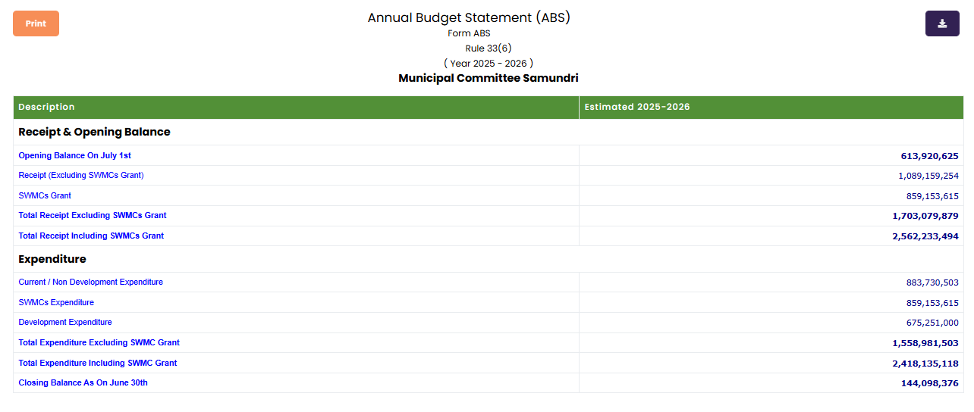Screen dimensions: 974x412
Task: Open Current / Non Development Expenditure link
Action: click(91, 282)
